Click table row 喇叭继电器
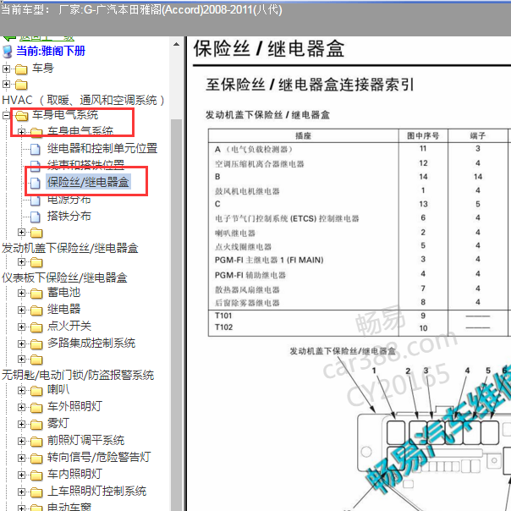This screenshot has height=511, width=511. tap(359, 233)
